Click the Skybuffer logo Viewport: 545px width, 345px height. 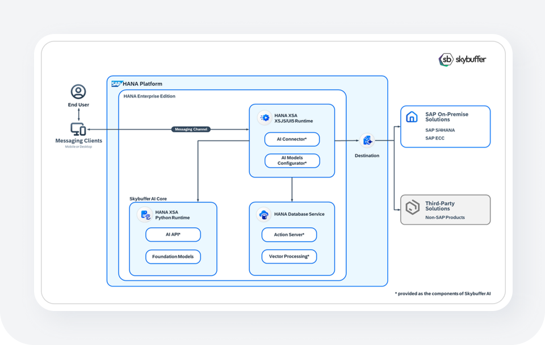tap(462, 59)
